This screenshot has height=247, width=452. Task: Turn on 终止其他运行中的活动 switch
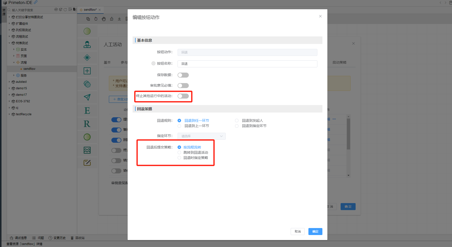pos(183,96)
